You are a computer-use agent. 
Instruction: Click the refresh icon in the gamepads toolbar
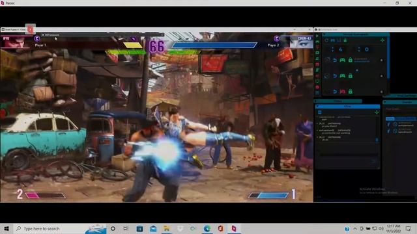[x=326, y=40]
